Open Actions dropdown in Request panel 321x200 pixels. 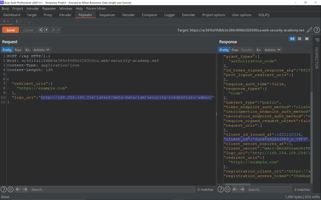[x=41, y=50]
